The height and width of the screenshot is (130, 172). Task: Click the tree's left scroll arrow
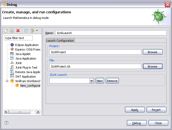[6, 112]
